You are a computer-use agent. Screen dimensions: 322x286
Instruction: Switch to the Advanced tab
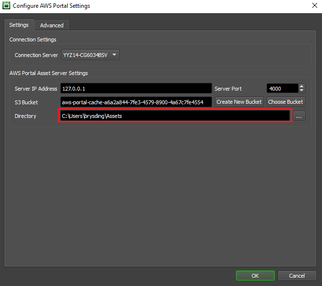[52, 25]
